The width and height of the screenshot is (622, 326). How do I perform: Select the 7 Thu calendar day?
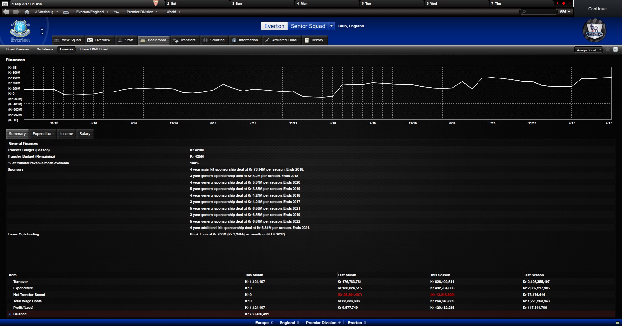521,4
